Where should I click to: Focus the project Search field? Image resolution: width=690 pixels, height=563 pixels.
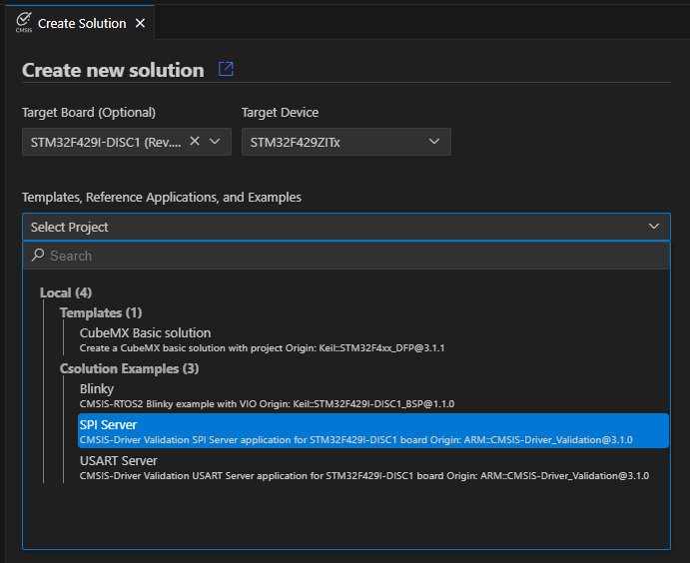pos(349,256)
